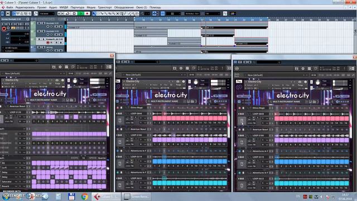Open the grid type dropdown in Cubase toolbar
This screenshot has height=201, width=357.
[x=192, y=13]
